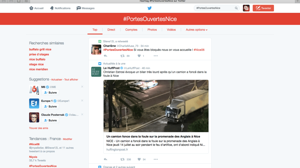Expand the Autres options dropdown
The width and height of the screenshot is (300, 168).
[197, 30]
